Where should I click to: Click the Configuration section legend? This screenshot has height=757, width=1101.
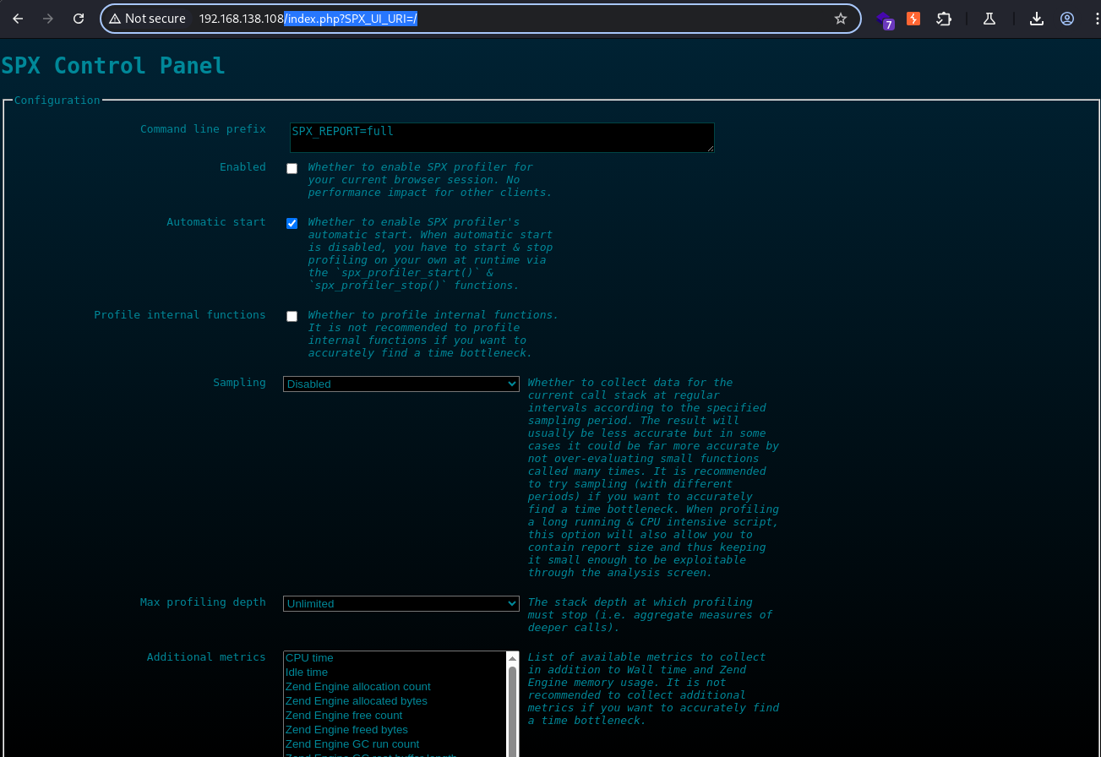[x=57, y=101]
